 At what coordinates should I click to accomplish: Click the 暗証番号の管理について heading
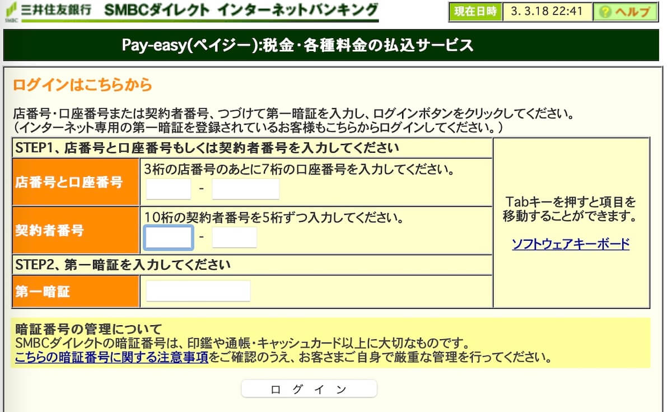coord(89,329)
